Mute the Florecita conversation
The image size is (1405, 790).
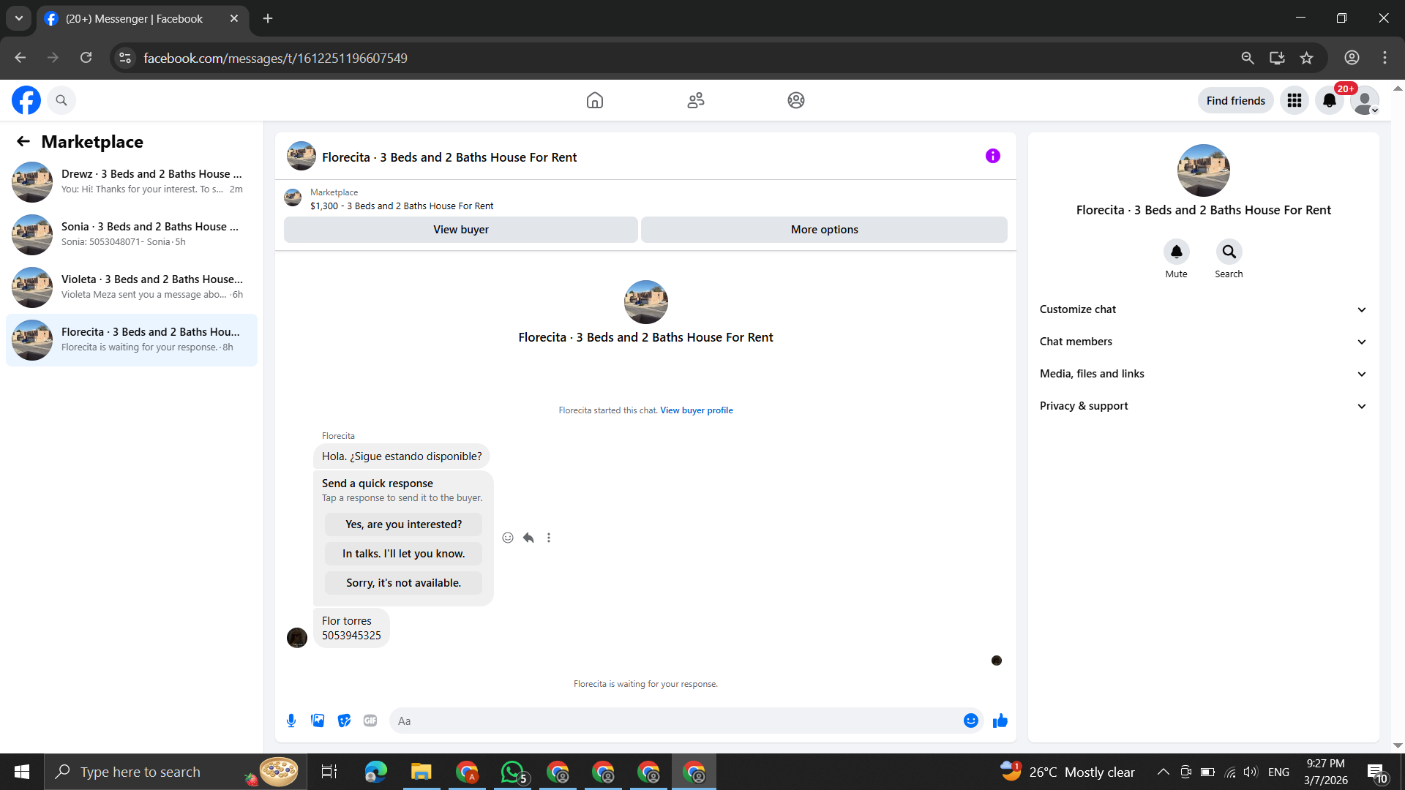[1177, 252]
